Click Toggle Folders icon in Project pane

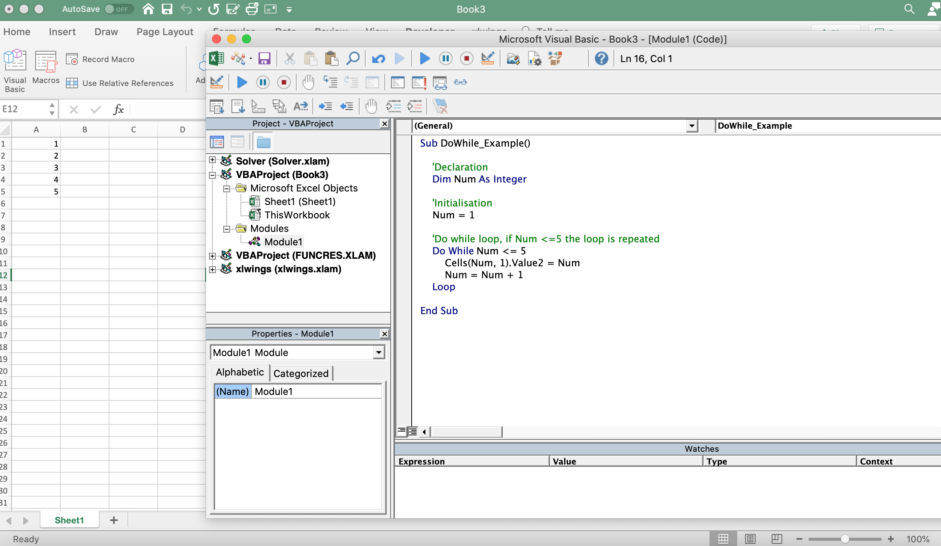coord(263,142)
